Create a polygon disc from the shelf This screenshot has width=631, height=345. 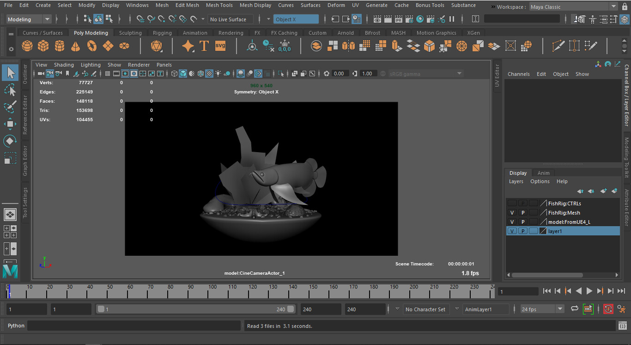[x=124, y=46]
